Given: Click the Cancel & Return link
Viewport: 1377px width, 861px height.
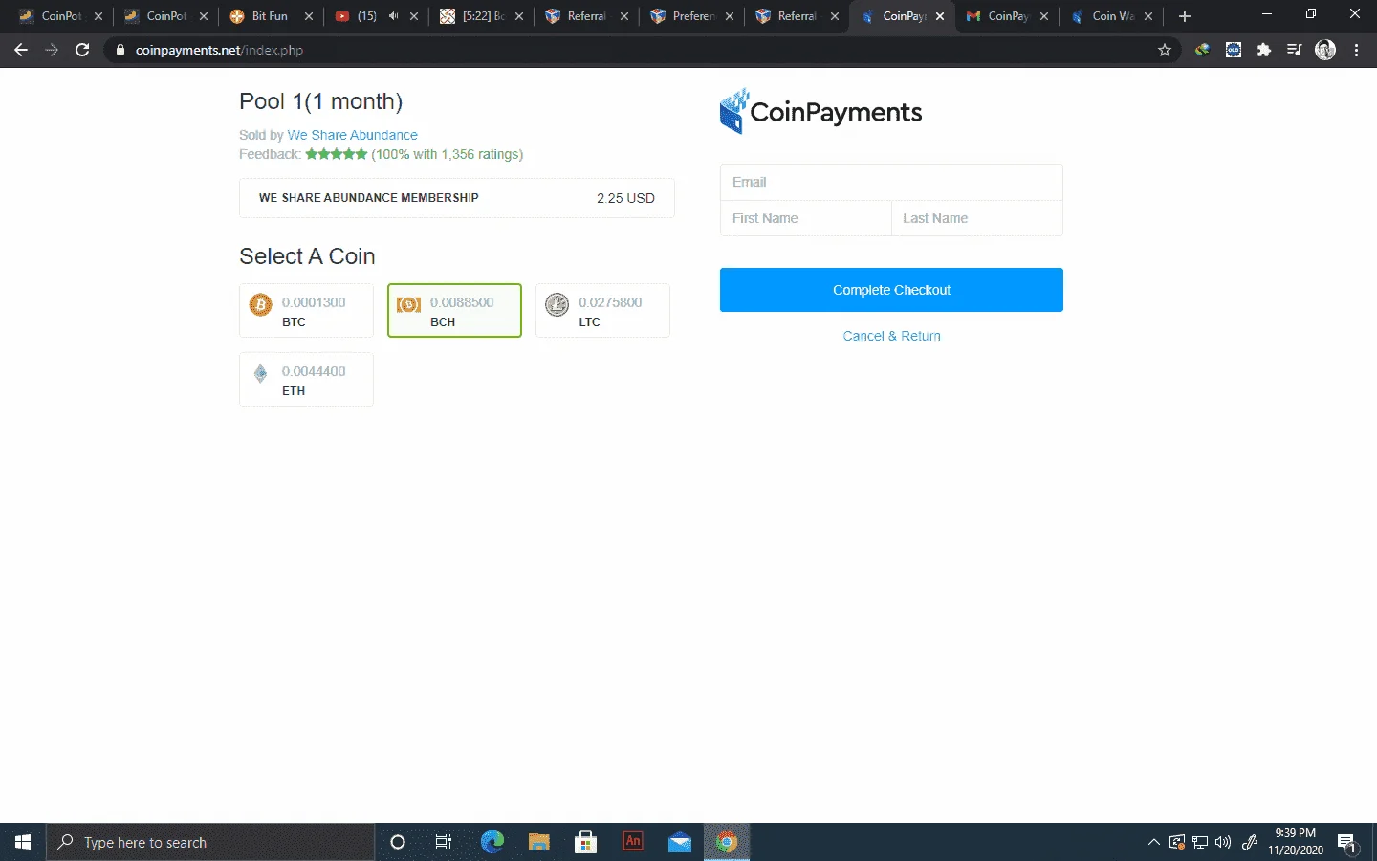Looking at the screenshot, I should (x=891, y=336).
